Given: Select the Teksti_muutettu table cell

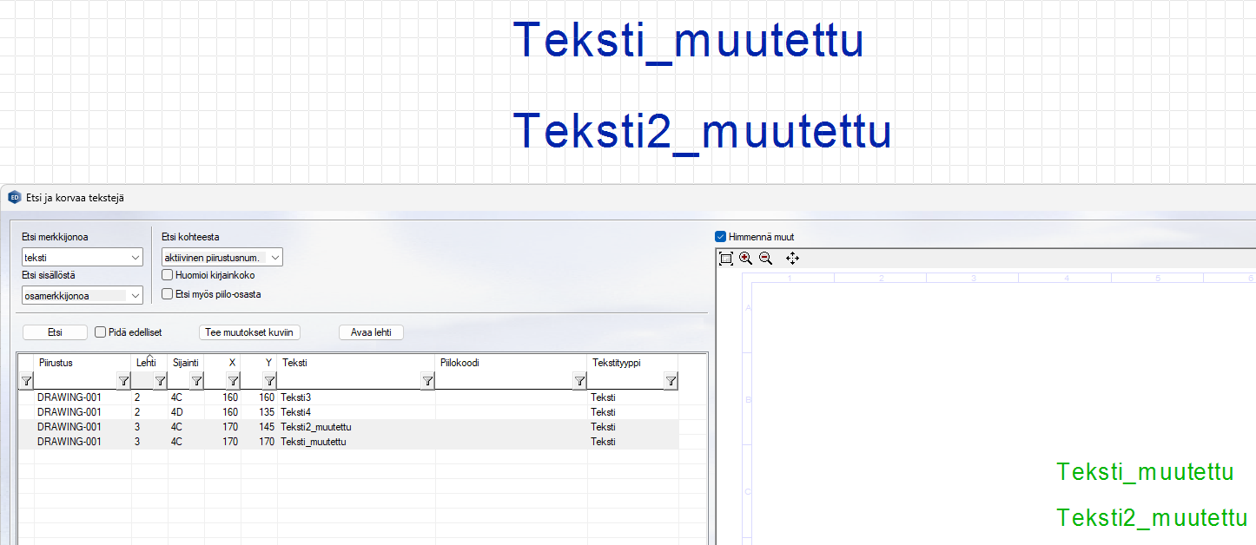Looking at the screenshot, I should click(356, 442).
